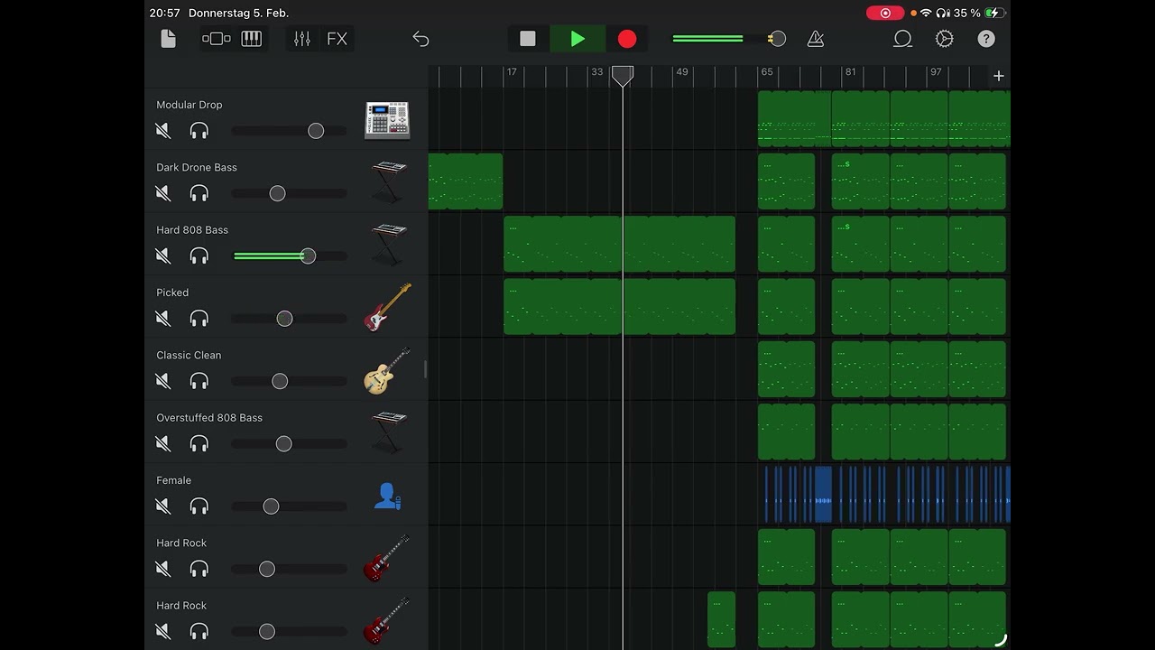Tap the screen recording indicator pill
This screenshot has width=1155, height=650.
(885, 13)
